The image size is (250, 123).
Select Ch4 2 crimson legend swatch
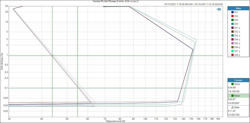tap(232, 39)
